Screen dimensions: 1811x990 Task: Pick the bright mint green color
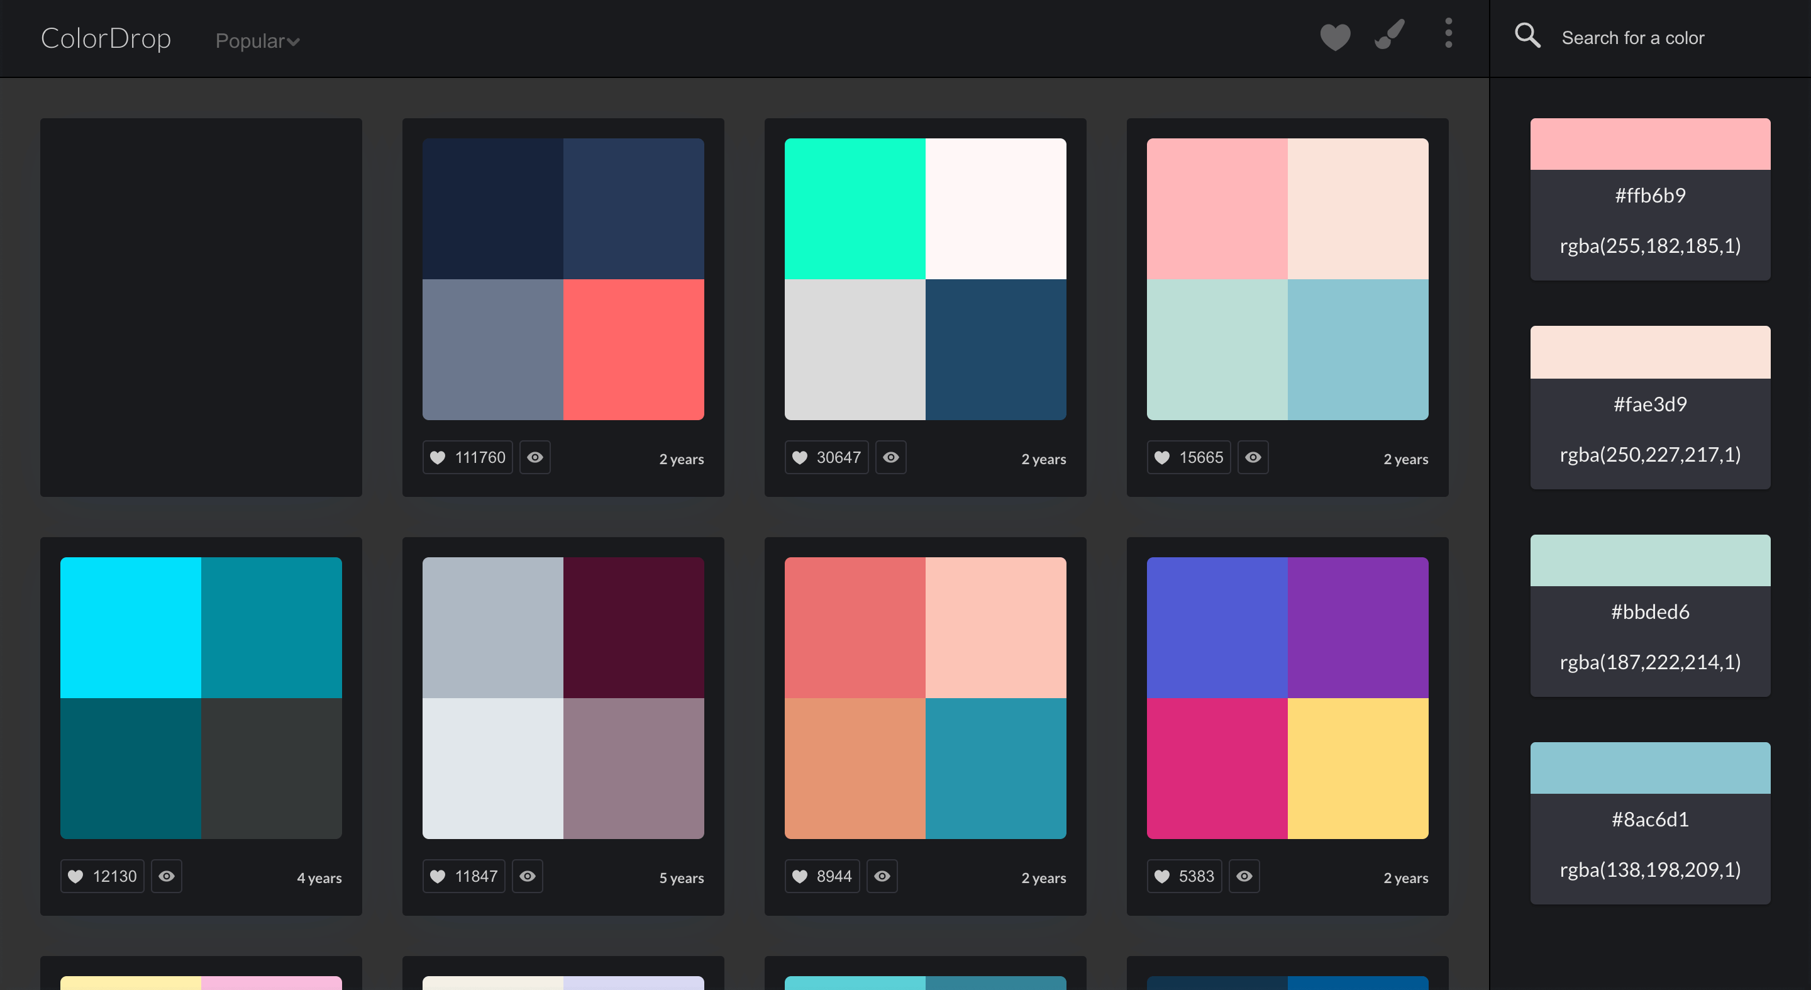click(855, 209)
